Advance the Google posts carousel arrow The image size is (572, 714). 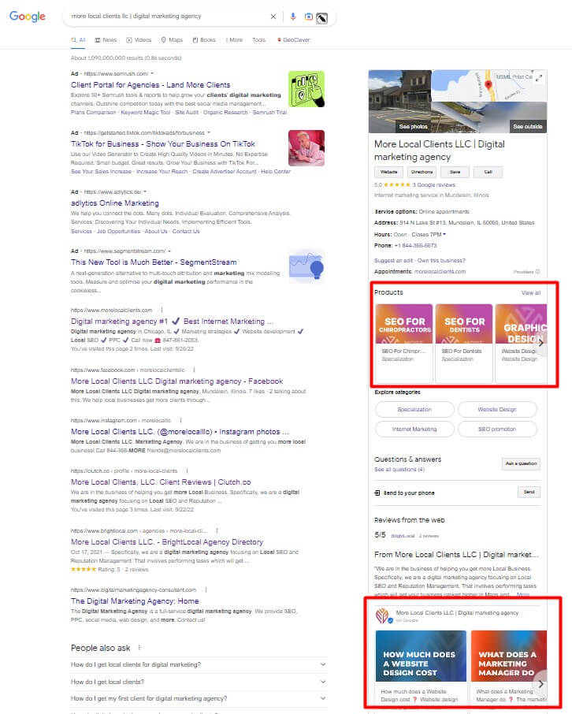pos(540,683)
